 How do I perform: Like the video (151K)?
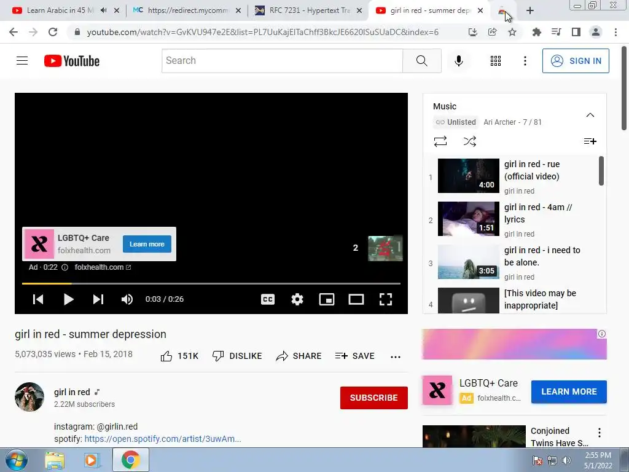click(x=179, y=356)
